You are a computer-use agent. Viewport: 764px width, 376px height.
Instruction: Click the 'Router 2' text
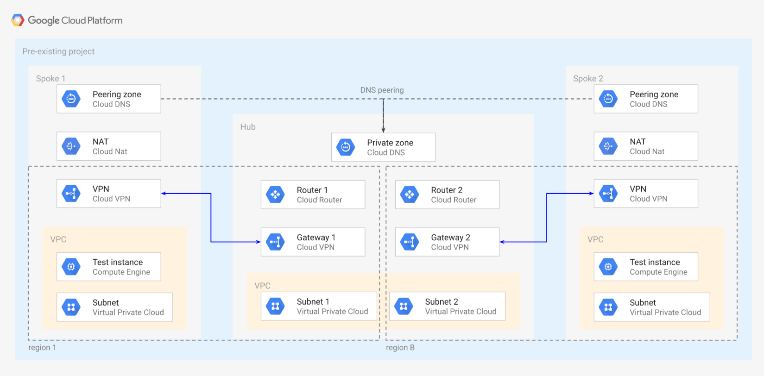click(447, 190)
